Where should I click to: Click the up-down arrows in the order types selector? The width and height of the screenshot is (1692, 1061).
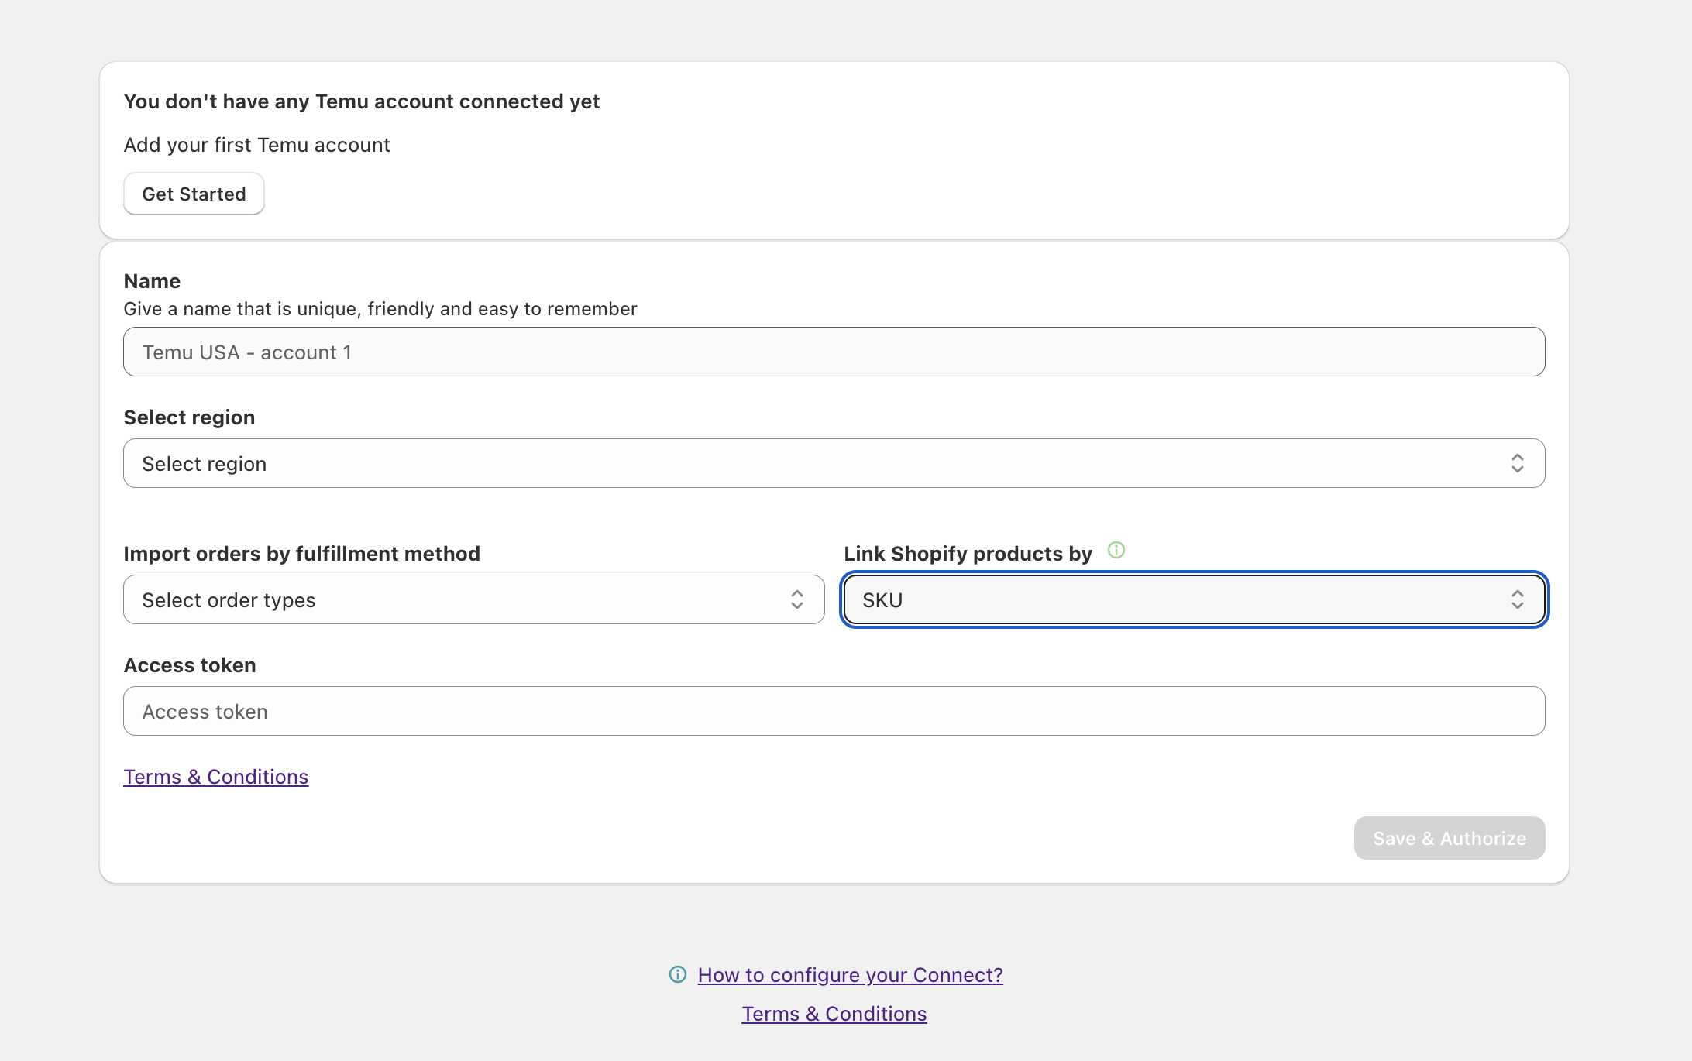tap(796, 600)
